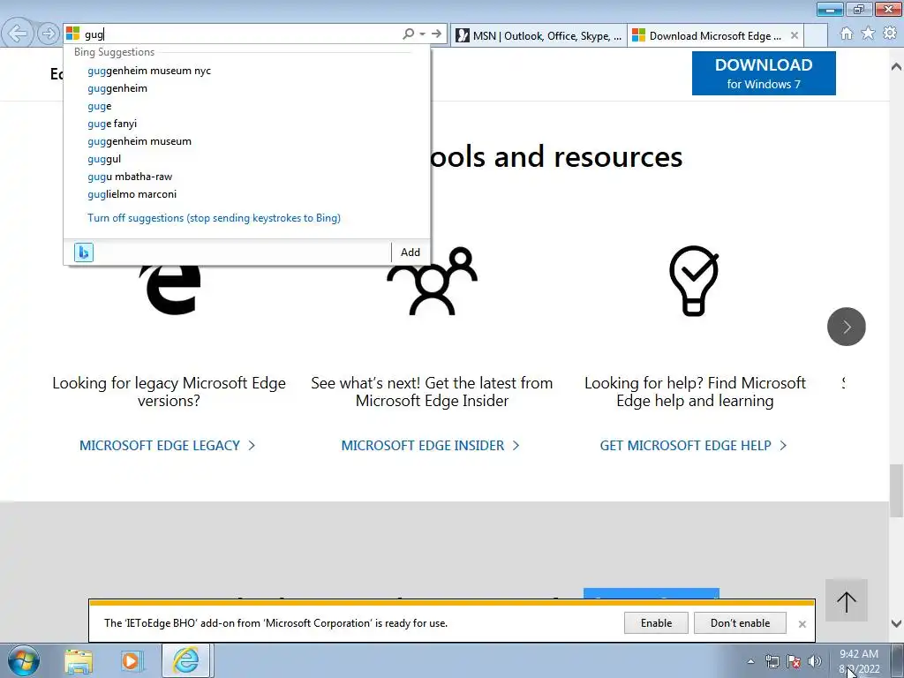Switch to the MSN Outlook tab
Viewport: 904px width, 678px height.
tap(539, 35)
